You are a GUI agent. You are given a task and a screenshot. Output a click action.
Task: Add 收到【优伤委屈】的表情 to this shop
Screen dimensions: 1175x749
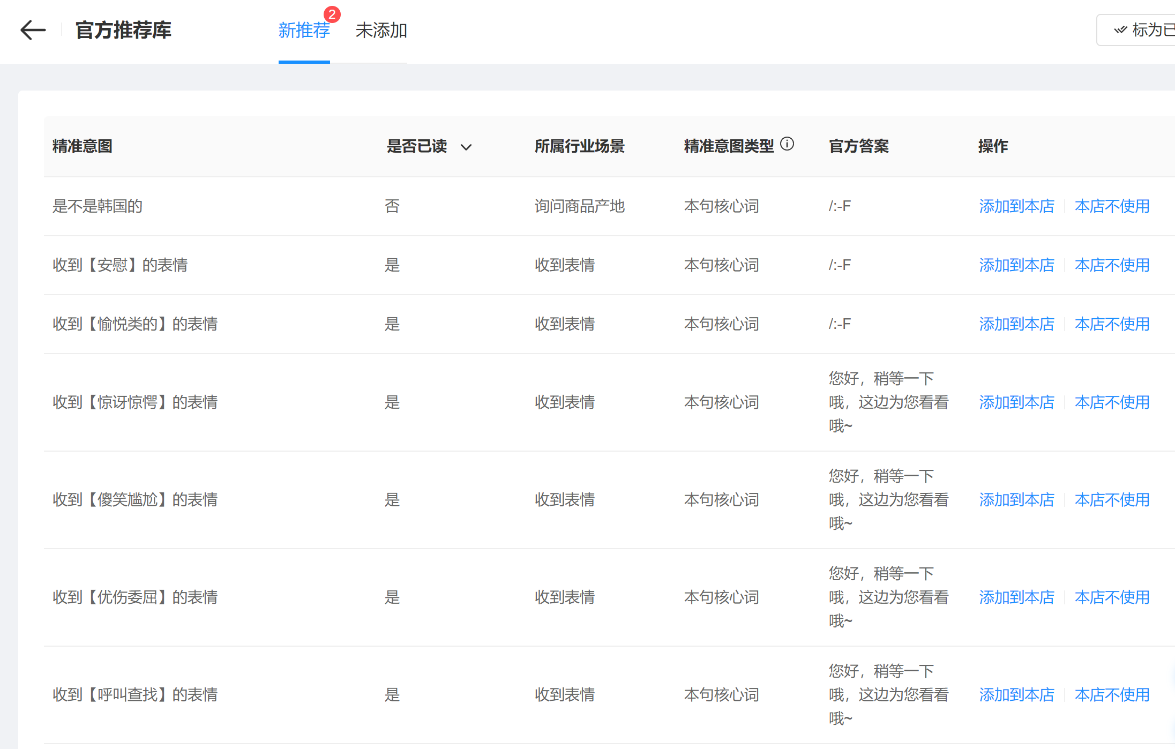1016,597
